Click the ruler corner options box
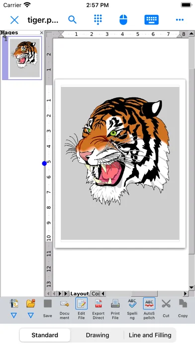195x346 pixels. pyautogui.click(x=49, y=34)
